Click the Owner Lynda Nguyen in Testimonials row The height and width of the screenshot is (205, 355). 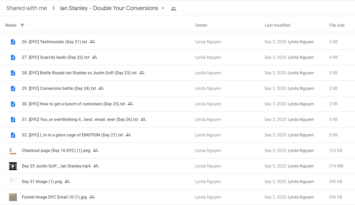208,42
